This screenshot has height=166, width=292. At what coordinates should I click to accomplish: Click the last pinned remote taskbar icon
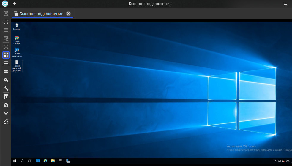click(68, 161)
